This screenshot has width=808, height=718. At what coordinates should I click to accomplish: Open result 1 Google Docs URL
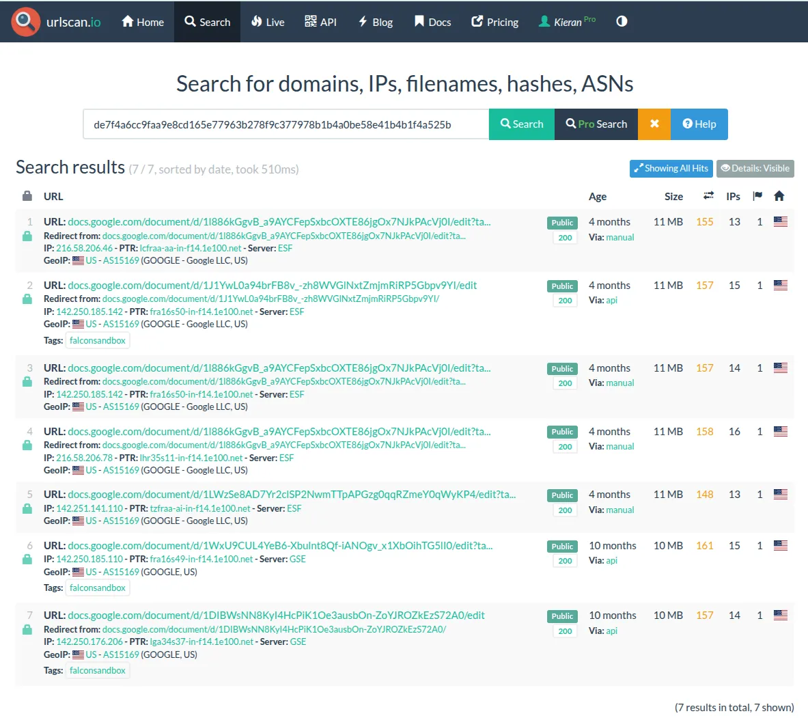click(x=279, y=221)
